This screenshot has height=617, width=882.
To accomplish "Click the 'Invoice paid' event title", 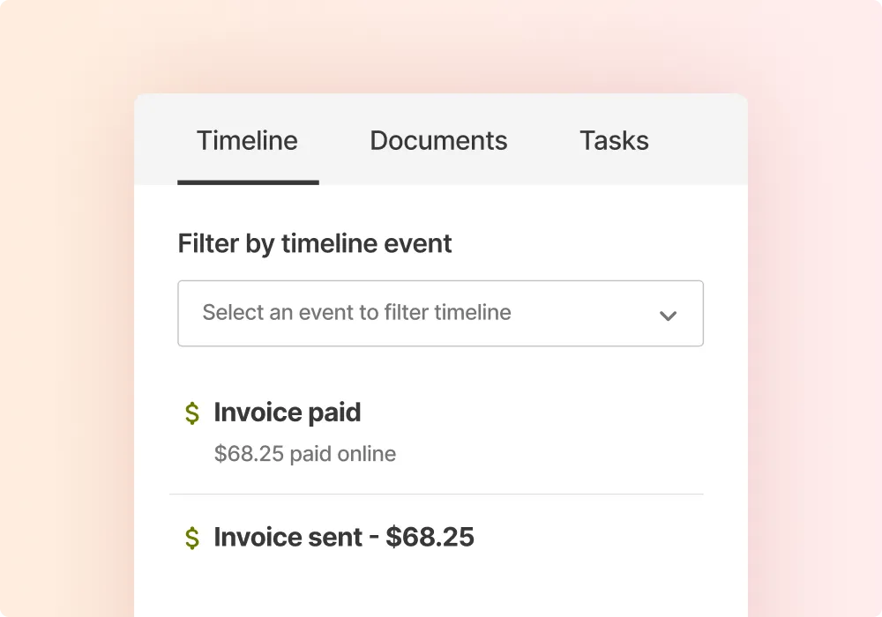I will click(288, 413).
